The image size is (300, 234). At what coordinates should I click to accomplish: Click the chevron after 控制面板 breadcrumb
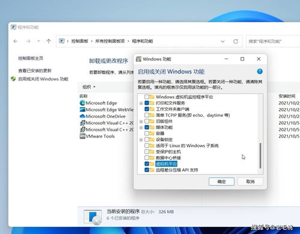(92, 41)
